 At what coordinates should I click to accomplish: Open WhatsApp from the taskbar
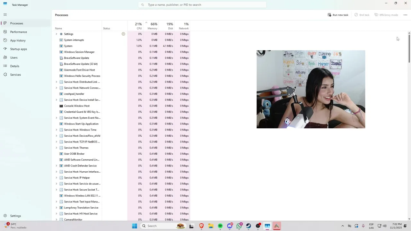pos(239,226)
